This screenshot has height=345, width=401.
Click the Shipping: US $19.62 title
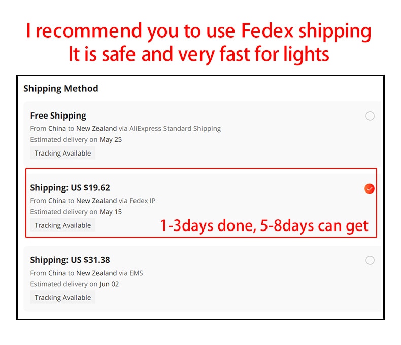click(70, 188)
